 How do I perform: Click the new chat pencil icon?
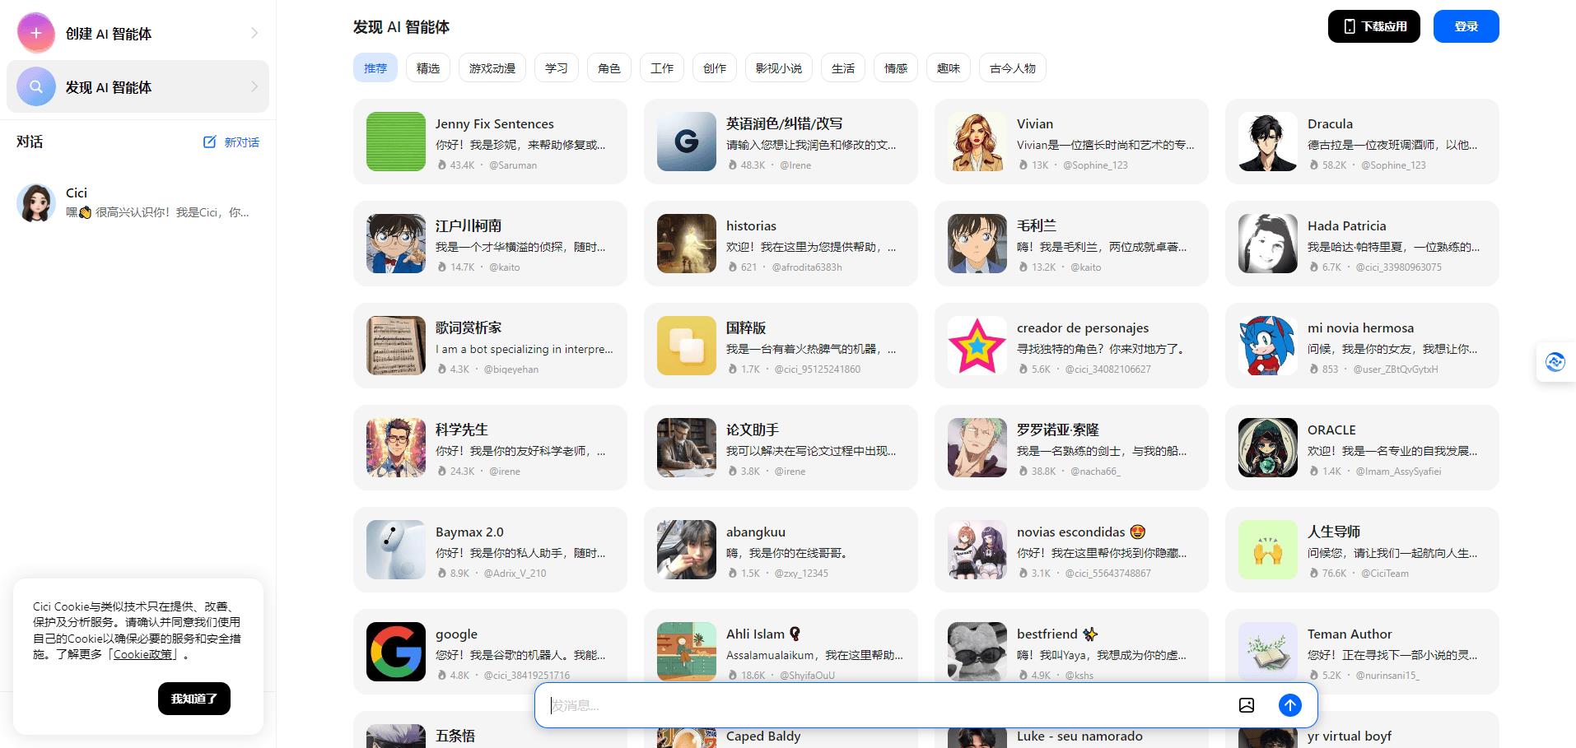click(x=210, y=142)
